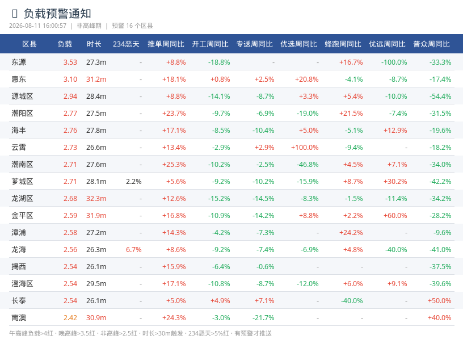Click the +12.9% value in 海丰 row

(x=395, y=131)
